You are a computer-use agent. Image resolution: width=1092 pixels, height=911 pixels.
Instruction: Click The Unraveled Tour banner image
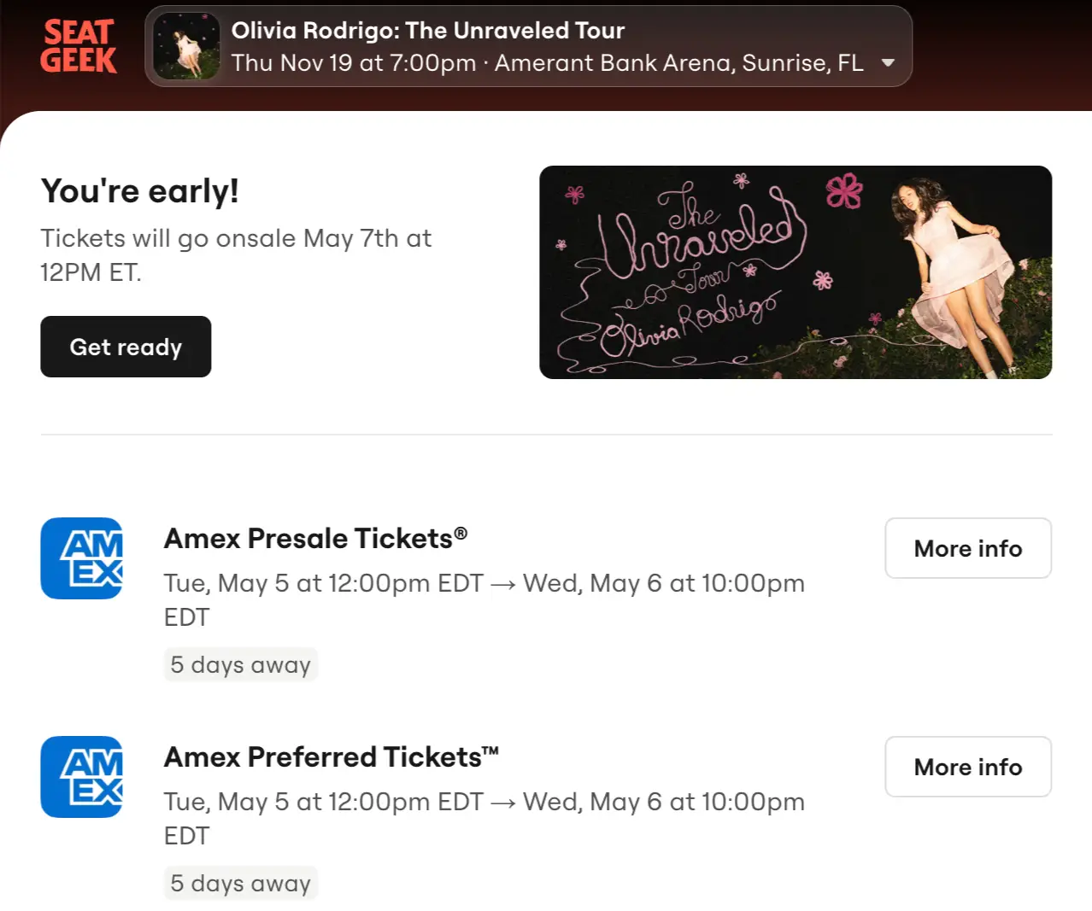[795, 272]
